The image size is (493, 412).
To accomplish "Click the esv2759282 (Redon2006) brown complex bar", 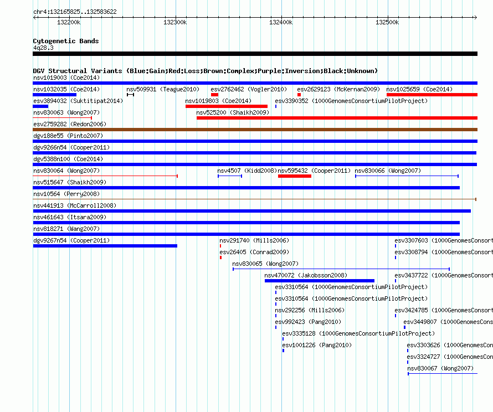I will click(x=255, y=130).
